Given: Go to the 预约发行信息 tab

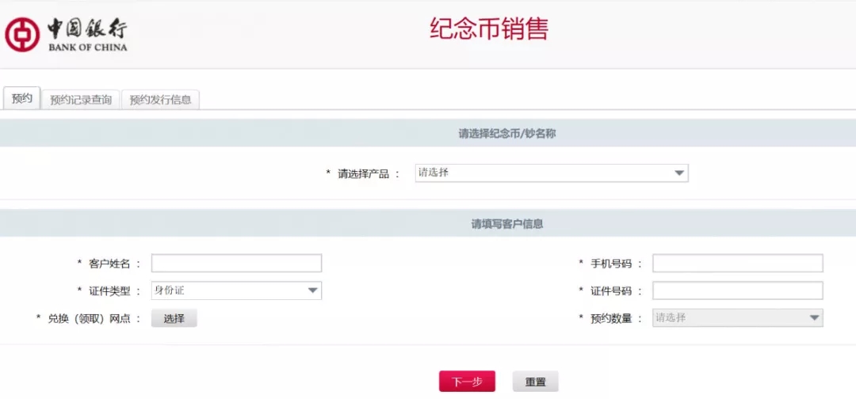Looking at the screenshot, I should pyautogui.click(x=160, y=100).
